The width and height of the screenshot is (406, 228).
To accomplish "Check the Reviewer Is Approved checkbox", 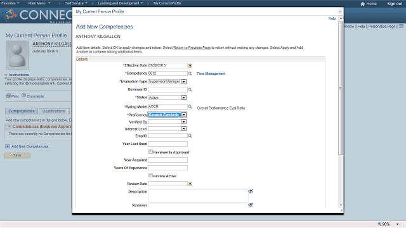I will (x=150, y=152).
